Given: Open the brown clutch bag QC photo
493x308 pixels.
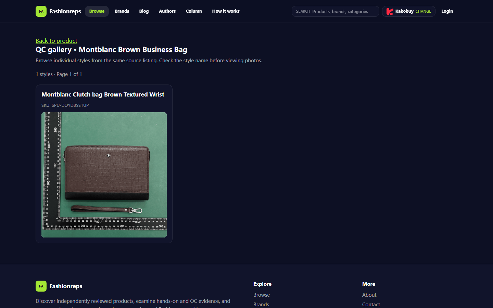Looking at the screenshot, I should tap(104, 175).
